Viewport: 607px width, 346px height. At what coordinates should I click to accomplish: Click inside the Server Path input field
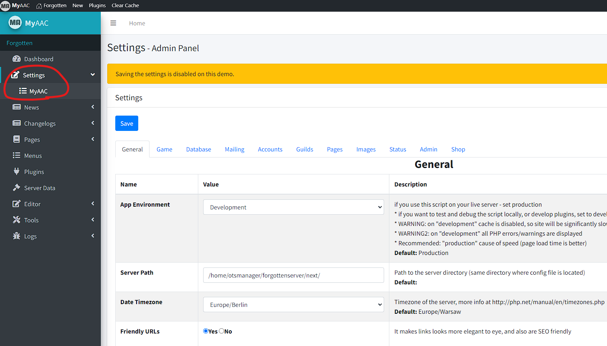click(293, 275)
